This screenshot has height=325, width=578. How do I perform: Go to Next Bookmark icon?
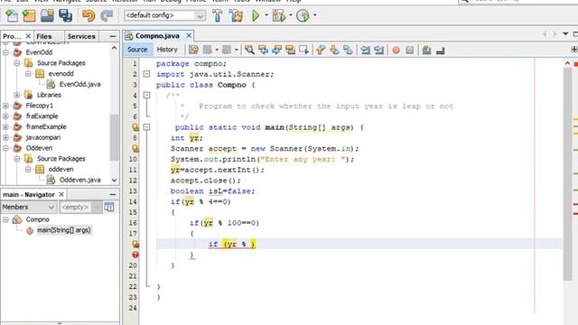(x=334, y=50)
